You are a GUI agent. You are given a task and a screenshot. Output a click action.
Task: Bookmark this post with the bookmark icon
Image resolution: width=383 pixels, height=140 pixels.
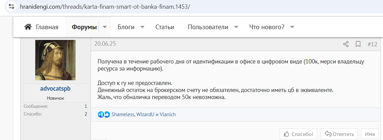point(358,44)
